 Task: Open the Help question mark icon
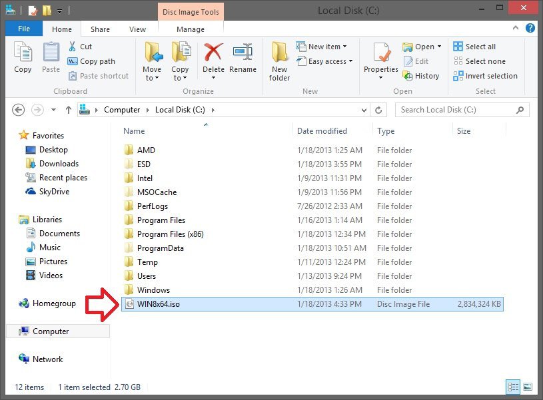click(x=530, y=29)
